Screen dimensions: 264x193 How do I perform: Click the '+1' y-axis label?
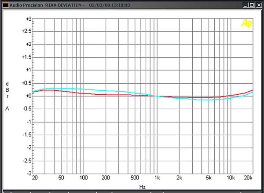(x=29, y=70)
